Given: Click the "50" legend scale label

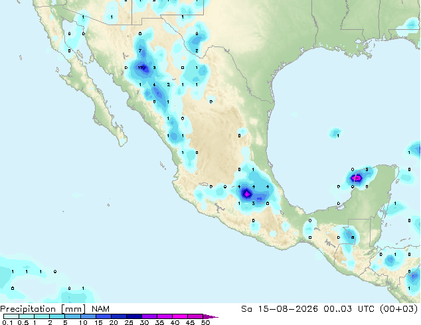Looking at the screenshot, I should pos(205,322).
